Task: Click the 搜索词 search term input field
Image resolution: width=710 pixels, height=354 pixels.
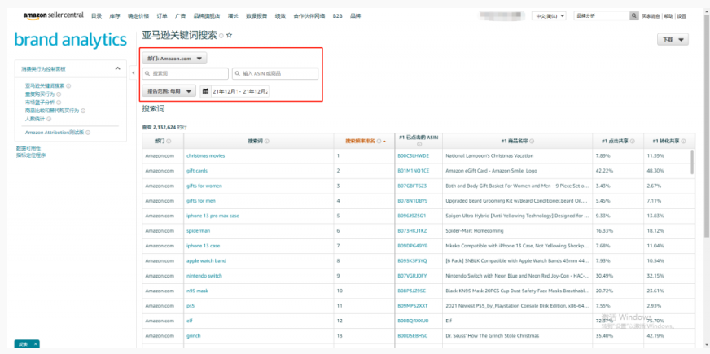Action: click(x=185, y=73)
